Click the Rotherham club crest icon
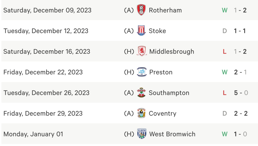The image size is (258, 146). tap(141, 10)
